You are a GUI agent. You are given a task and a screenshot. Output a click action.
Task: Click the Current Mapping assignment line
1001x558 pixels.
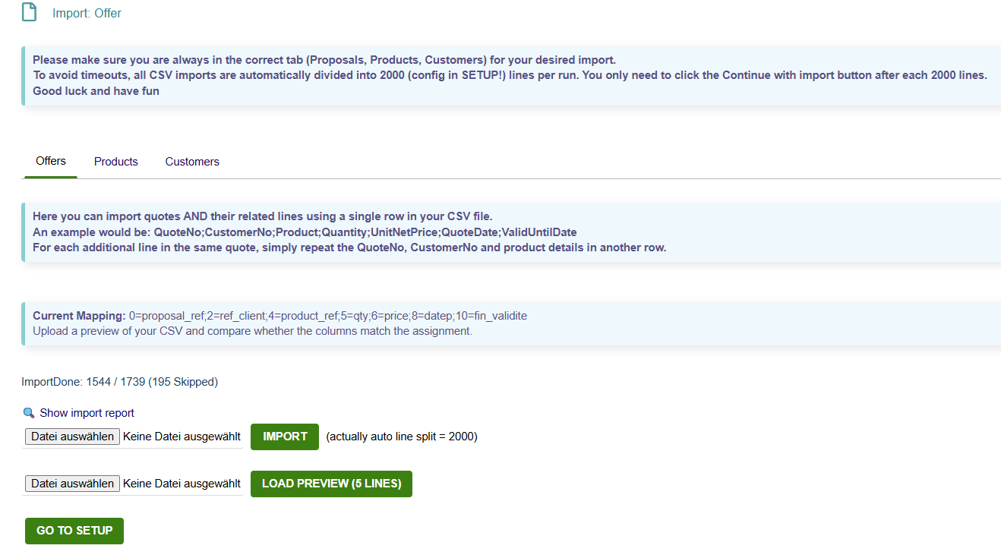coord(279,316)
